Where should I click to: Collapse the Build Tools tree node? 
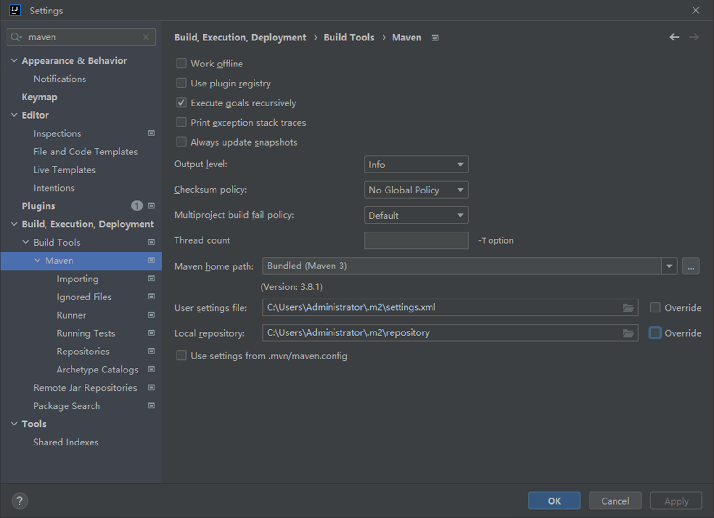click(26, 242)
